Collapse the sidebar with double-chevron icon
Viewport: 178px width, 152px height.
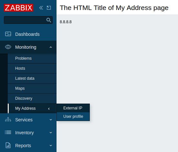tap(41, 8)
